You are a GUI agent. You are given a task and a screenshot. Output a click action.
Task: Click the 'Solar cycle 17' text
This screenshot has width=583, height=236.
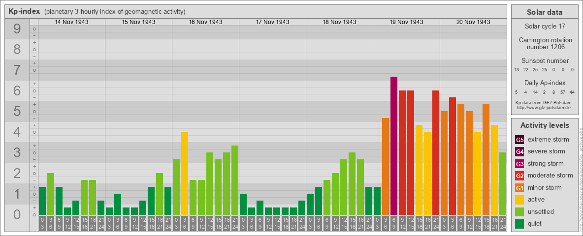pos(545,27)
